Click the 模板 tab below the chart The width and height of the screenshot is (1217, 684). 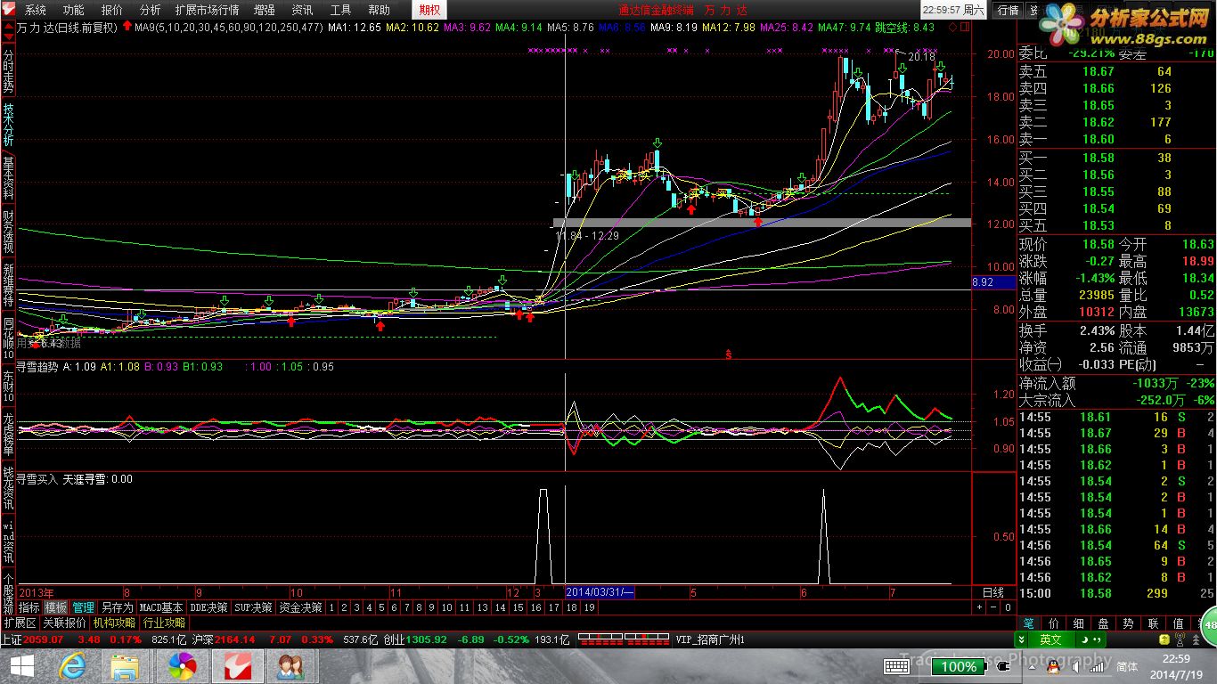coord(56,607)
